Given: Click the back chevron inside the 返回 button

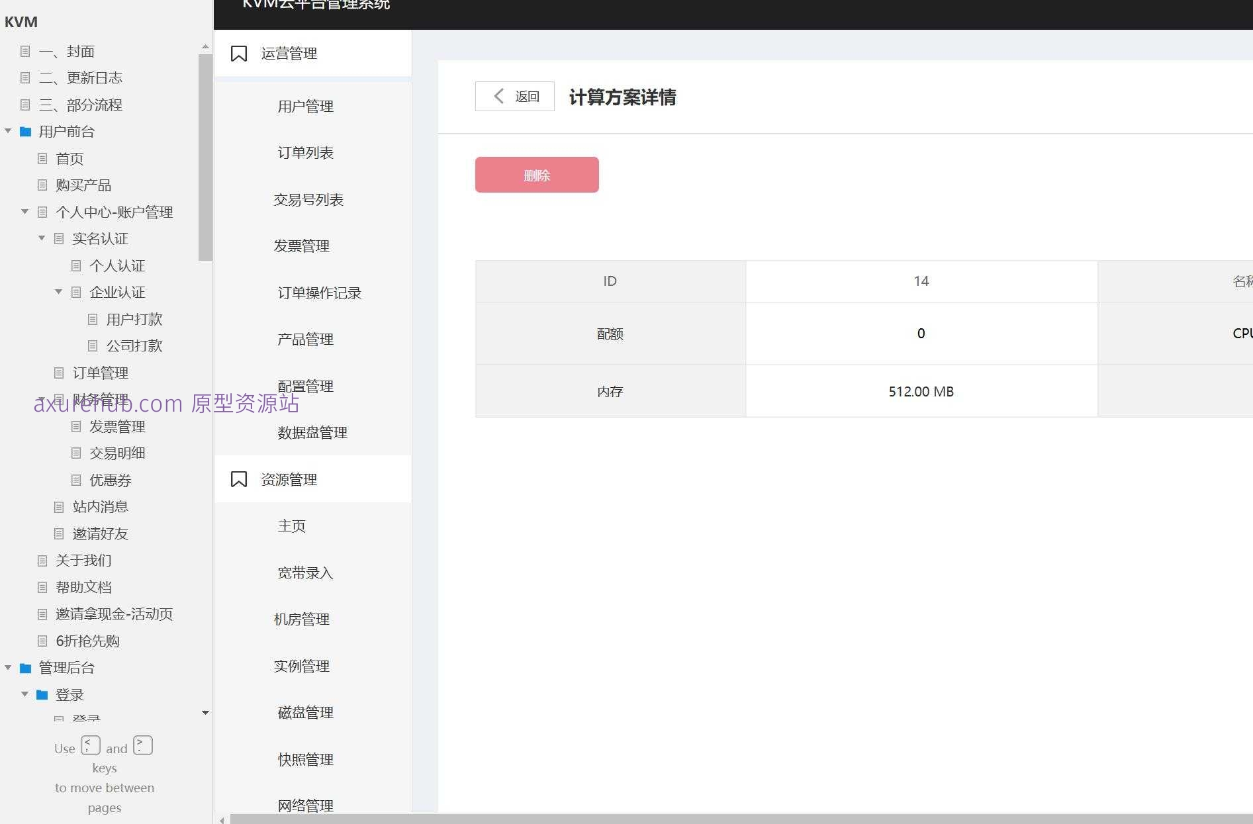Looking at the screenshot, I should [x=498, y=96].
